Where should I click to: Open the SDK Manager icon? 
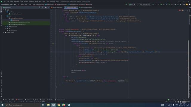click(x=181, y=4)
